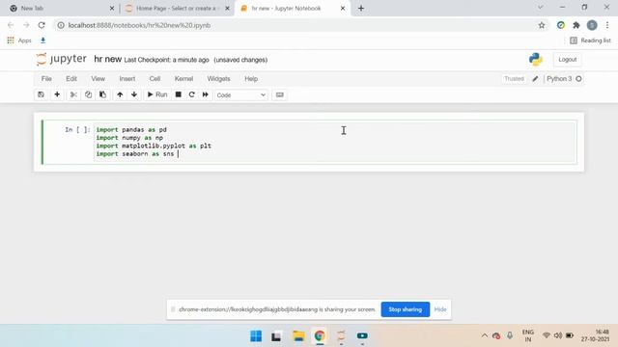Open the clock showing 27-10-2021
The image size is (618, 347).
[595, 335]
